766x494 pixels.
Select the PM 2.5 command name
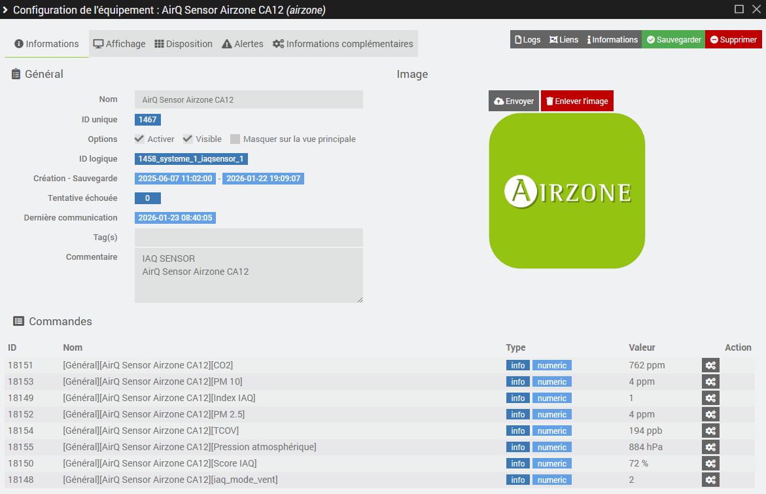pyautogui.click(x=154, y=414)
